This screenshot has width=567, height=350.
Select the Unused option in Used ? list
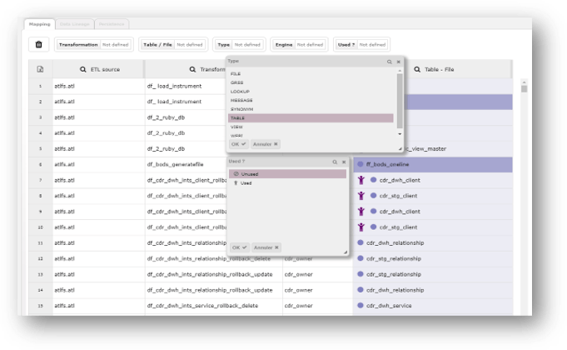click(287, 174)
